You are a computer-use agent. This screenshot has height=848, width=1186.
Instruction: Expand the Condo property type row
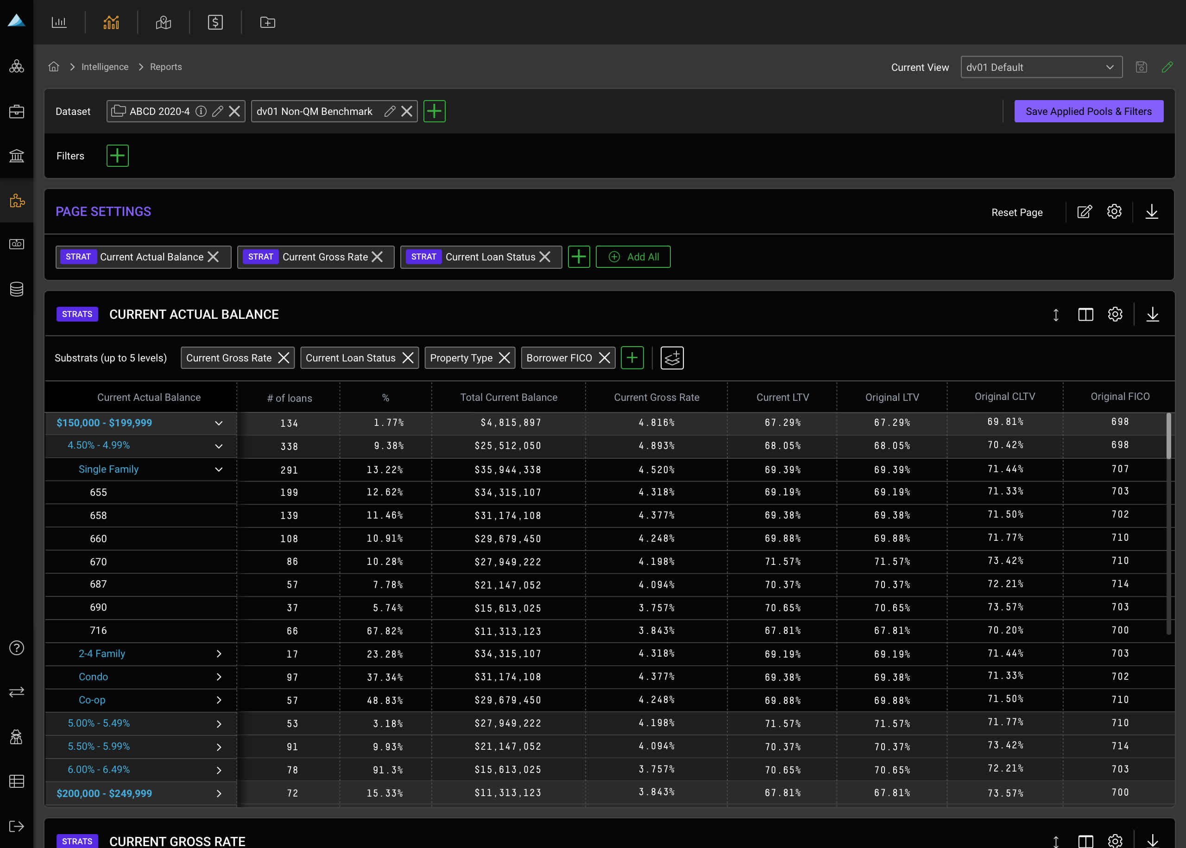[x=219, y=677]
